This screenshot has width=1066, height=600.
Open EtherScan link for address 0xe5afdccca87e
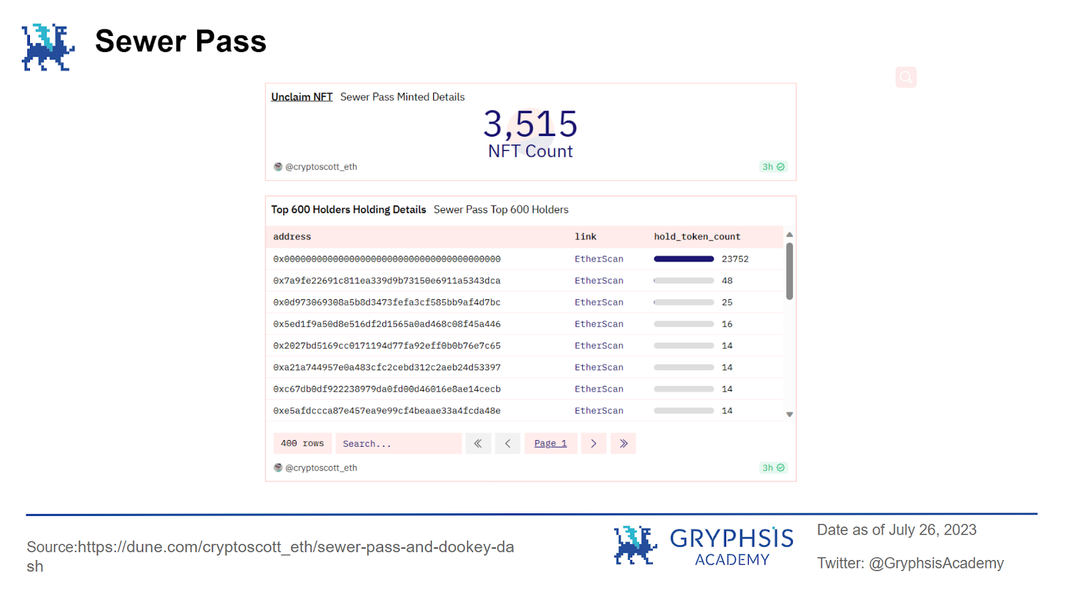(599, 411)
